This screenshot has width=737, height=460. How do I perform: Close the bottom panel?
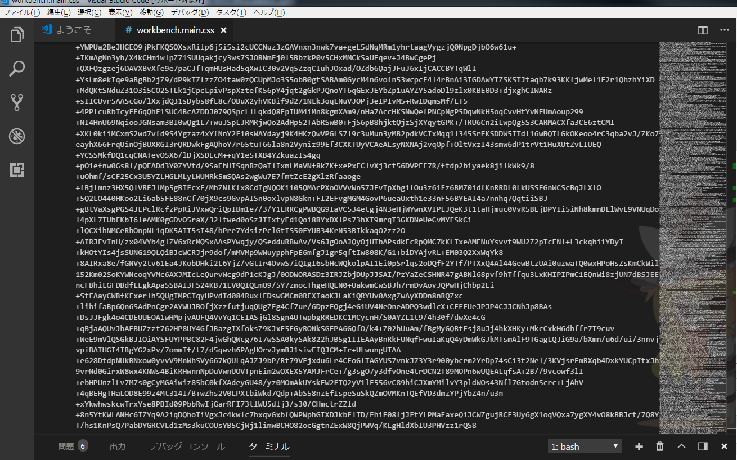click(724, 446)
